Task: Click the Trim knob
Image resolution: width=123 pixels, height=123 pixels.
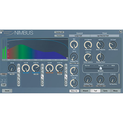Action: [x=74, y=83]
